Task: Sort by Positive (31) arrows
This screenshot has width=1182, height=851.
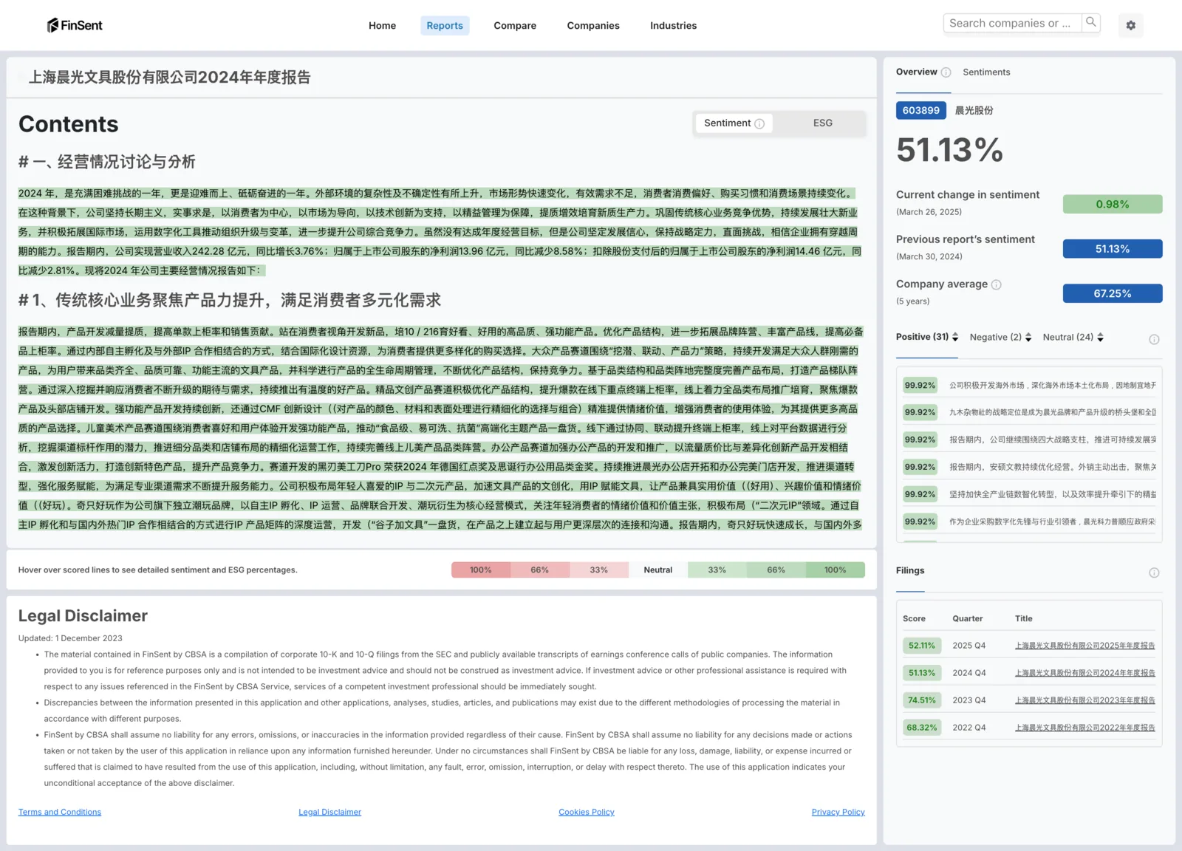Action: (955, 337)
